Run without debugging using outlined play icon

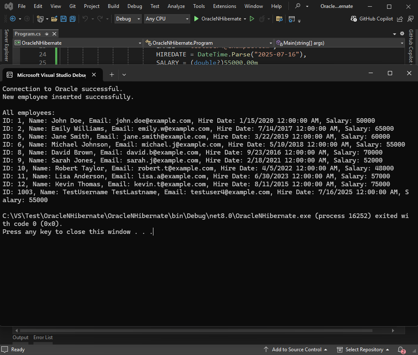point(252,19)
